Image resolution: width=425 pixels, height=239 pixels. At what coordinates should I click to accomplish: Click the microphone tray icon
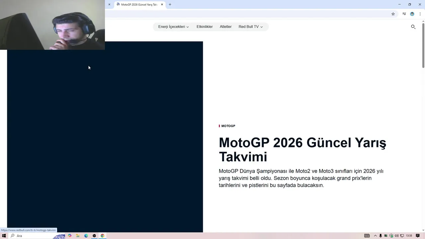click(x=381, y=236)
